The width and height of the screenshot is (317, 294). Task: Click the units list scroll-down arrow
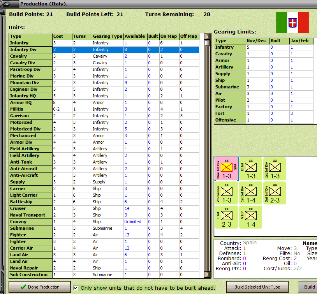pyautogui.click(x=207, y=275)
